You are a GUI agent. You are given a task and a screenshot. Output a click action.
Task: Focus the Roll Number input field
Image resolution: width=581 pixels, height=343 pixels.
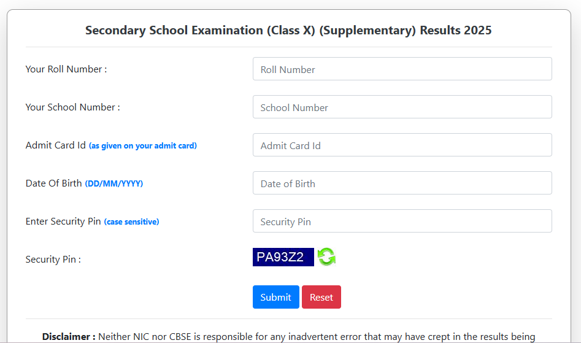(x=402, y=69)
